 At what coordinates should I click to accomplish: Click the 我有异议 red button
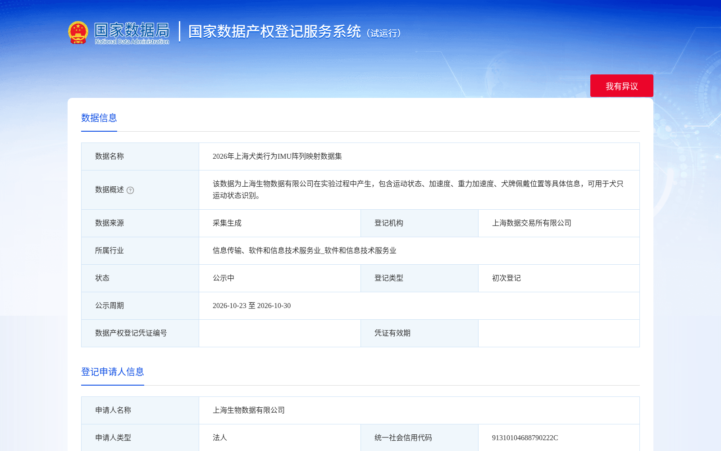coord(622,86)
